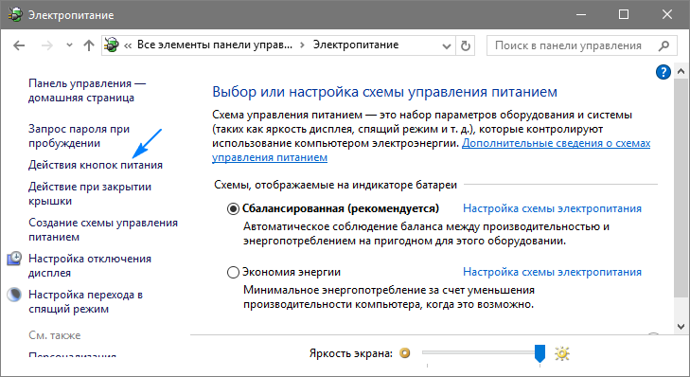690x377 pixels.
Task: Click the low brightness sun icon
Action: [405, 352]
